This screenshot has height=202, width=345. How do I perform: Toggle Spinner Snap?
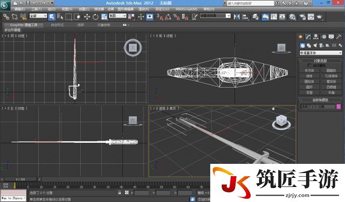point(185,17)
